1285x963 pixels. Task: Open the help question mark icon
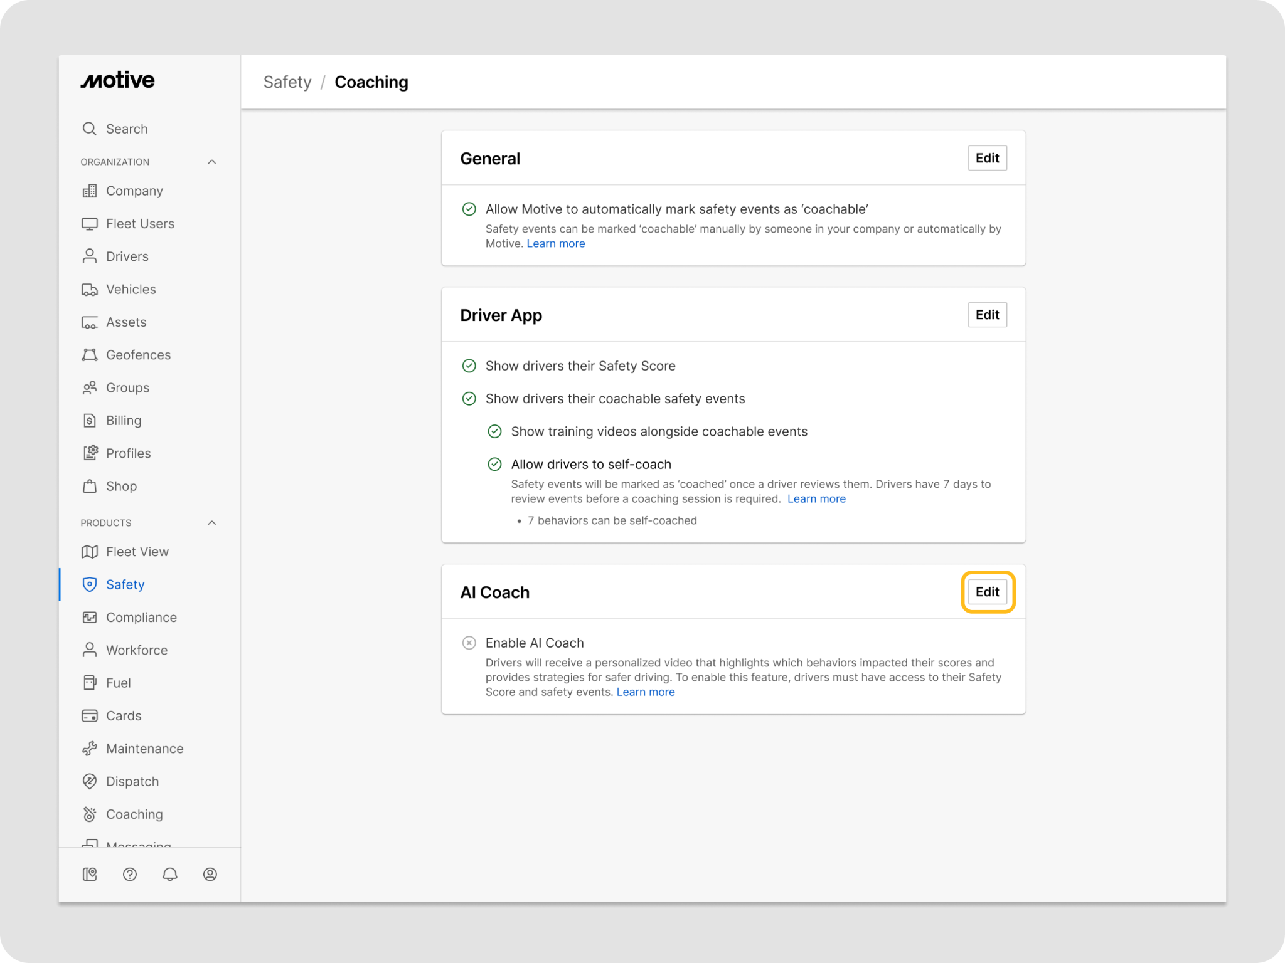[x=130, y=874]
